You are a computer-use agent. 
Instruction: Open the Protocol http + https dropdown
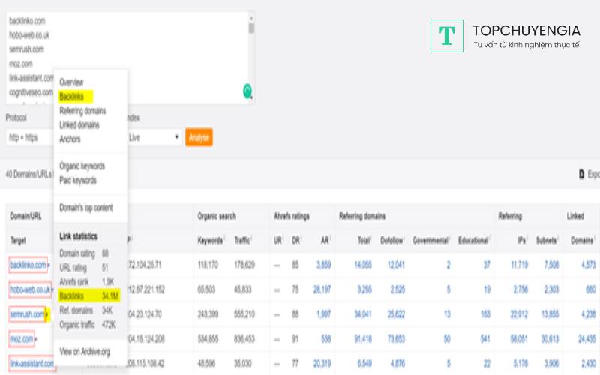click(28, 138)
